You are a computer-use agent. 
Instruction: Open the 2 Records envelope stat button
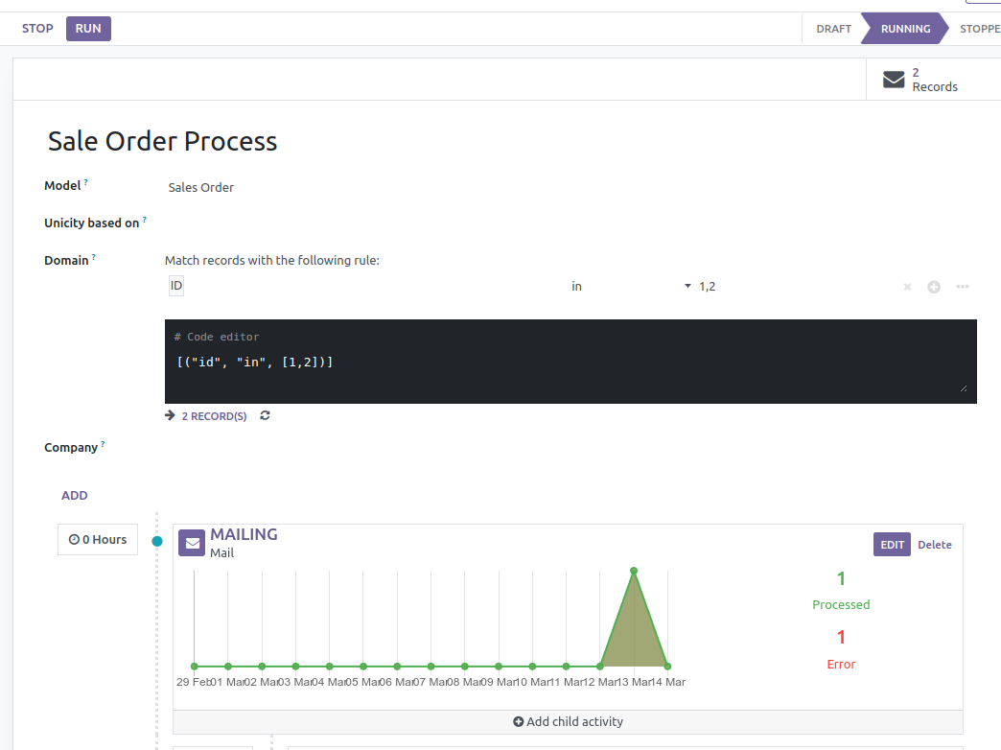921,80
